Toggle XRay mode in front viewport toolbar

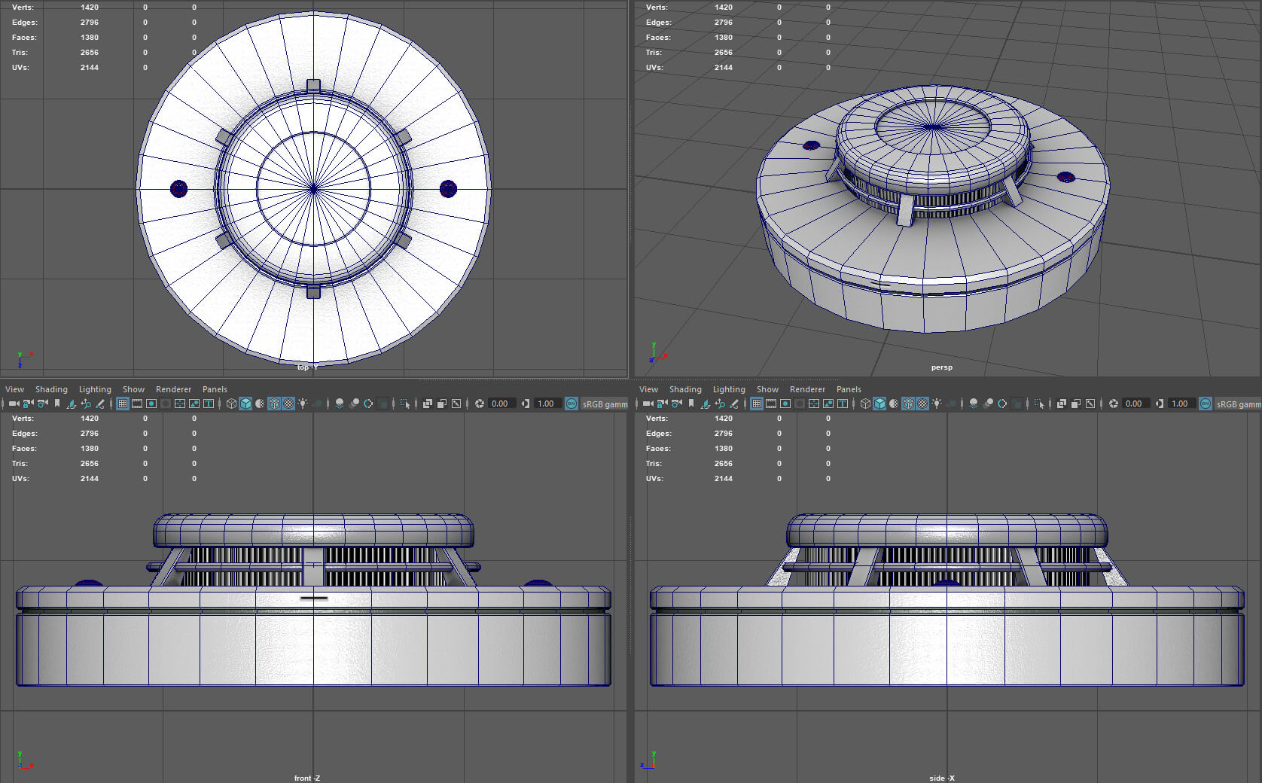click(427, 404)
